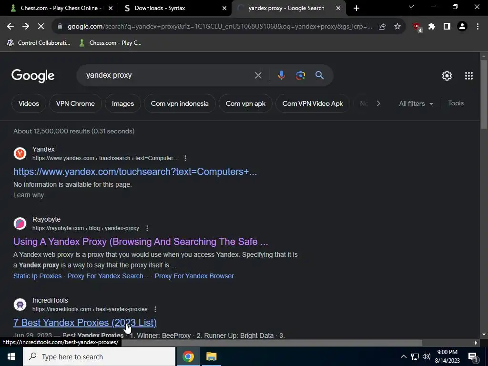Open File Explorer from taskbar
This screenshot has height=366, width=488.
click(x=211, y=356)
